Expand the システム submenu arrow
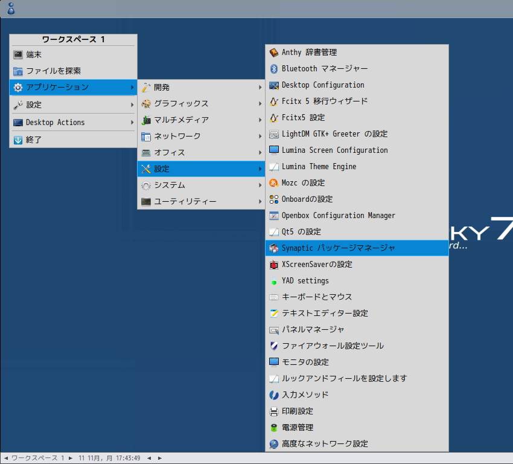The image size is (513, 464). (x=260, y=185)
